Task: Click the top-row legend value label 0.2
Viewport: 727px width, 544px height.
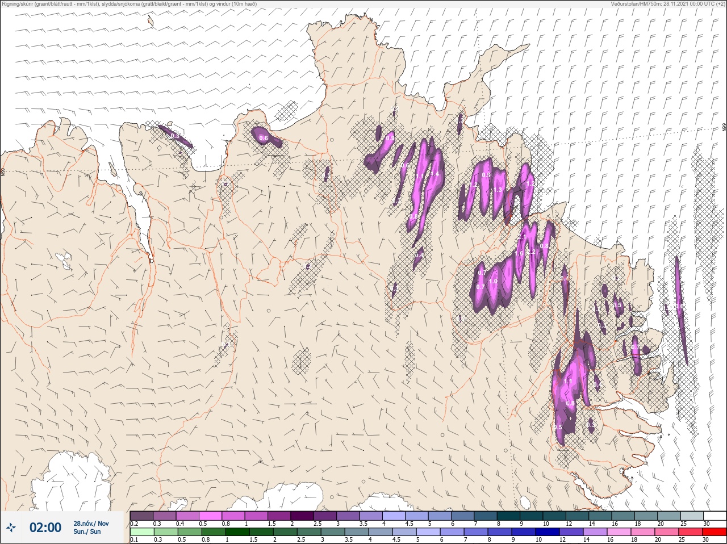Action: point(134,524)
